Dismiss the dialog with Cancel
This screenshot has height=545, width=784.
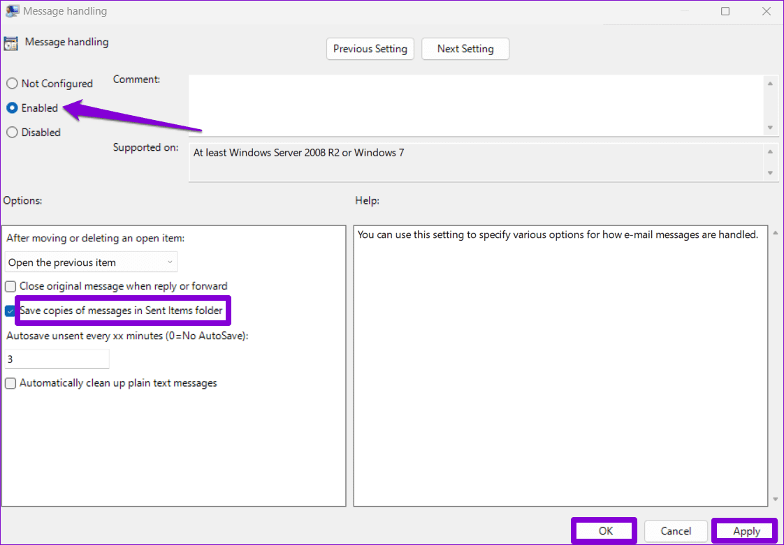tap(675, 530)
